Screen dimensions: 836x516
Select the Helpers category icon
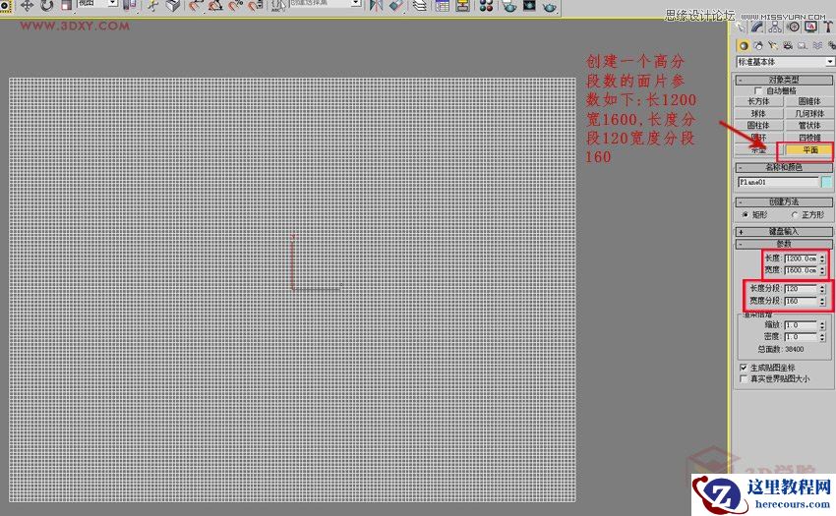(x=803, y=46)
